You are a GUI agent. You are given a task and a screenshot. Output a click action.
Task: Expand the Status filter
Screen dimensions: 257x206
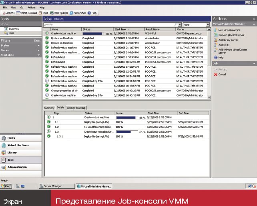[x=39, y=45]
